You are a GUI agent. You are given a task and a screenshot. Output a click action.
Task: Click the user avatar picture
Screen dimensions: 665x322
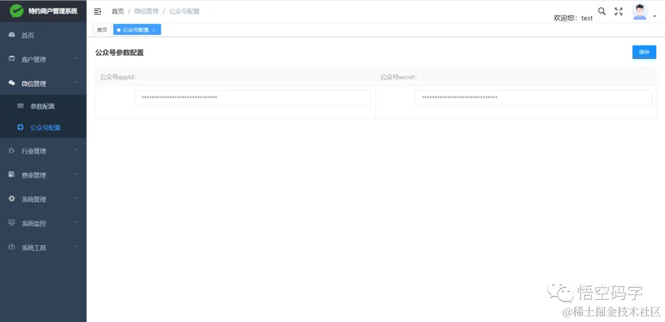pos(640,12)
